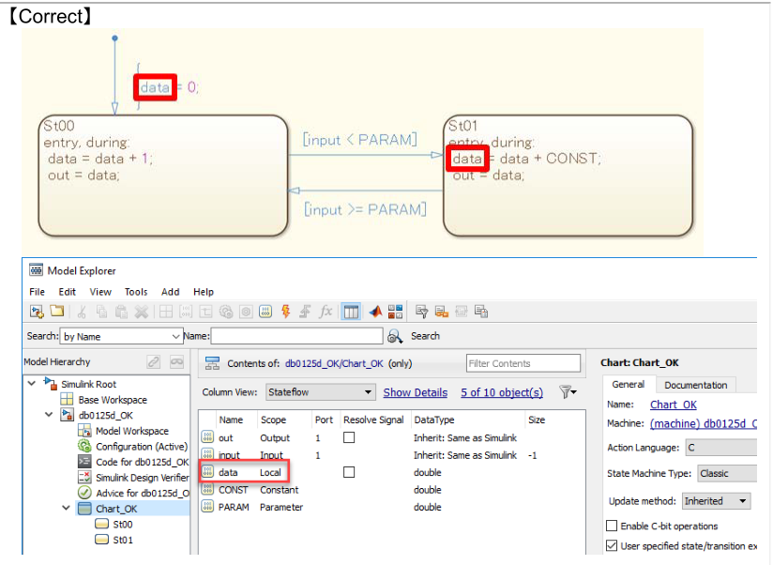Image resolution: width=773 pixels, height=565 pixels.
Task: Open the Help menu
Action: 204,292
